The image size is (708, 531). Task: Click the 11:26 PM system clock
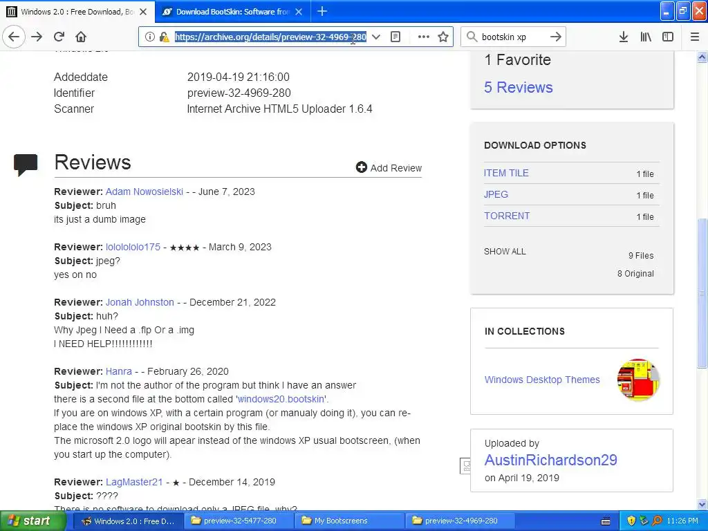coord(682,521)
